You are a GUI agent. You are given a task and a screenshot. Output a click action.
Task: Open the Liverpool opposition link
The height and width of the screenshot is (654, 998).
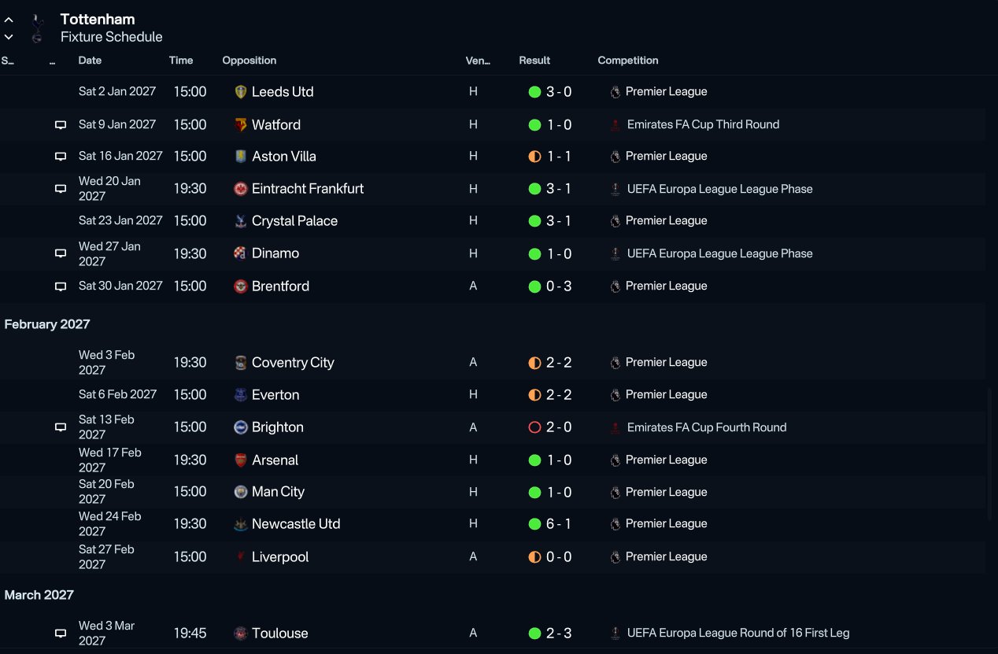coord(280,557)
